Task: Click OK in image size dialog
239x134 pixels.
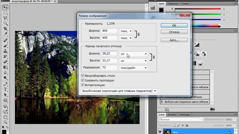Action: (174, 26)
